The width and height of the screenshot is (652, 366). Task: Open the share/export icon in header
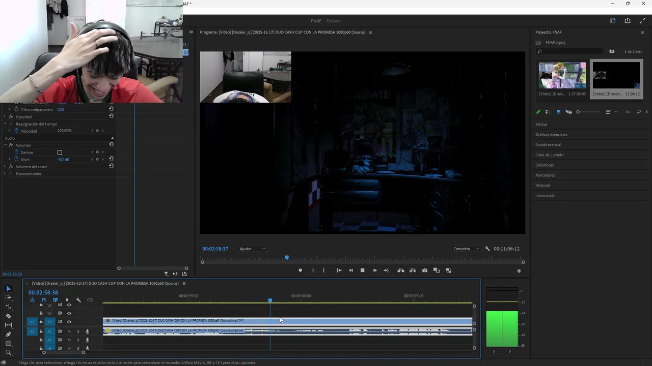628,21
